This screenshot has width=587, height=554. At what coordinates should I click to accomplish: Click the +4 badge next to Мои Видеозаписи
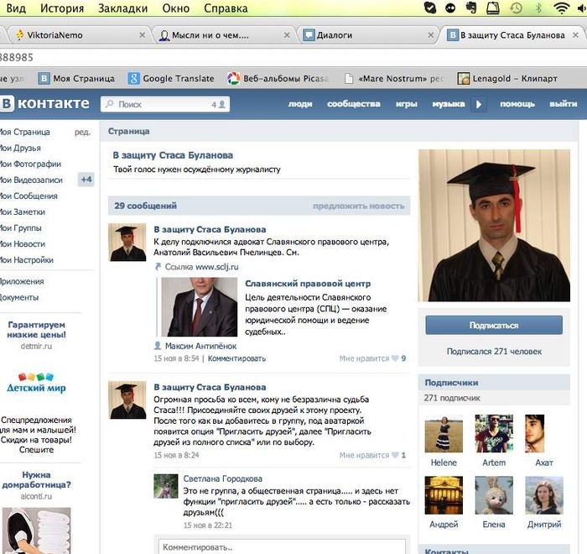[86, 180]
